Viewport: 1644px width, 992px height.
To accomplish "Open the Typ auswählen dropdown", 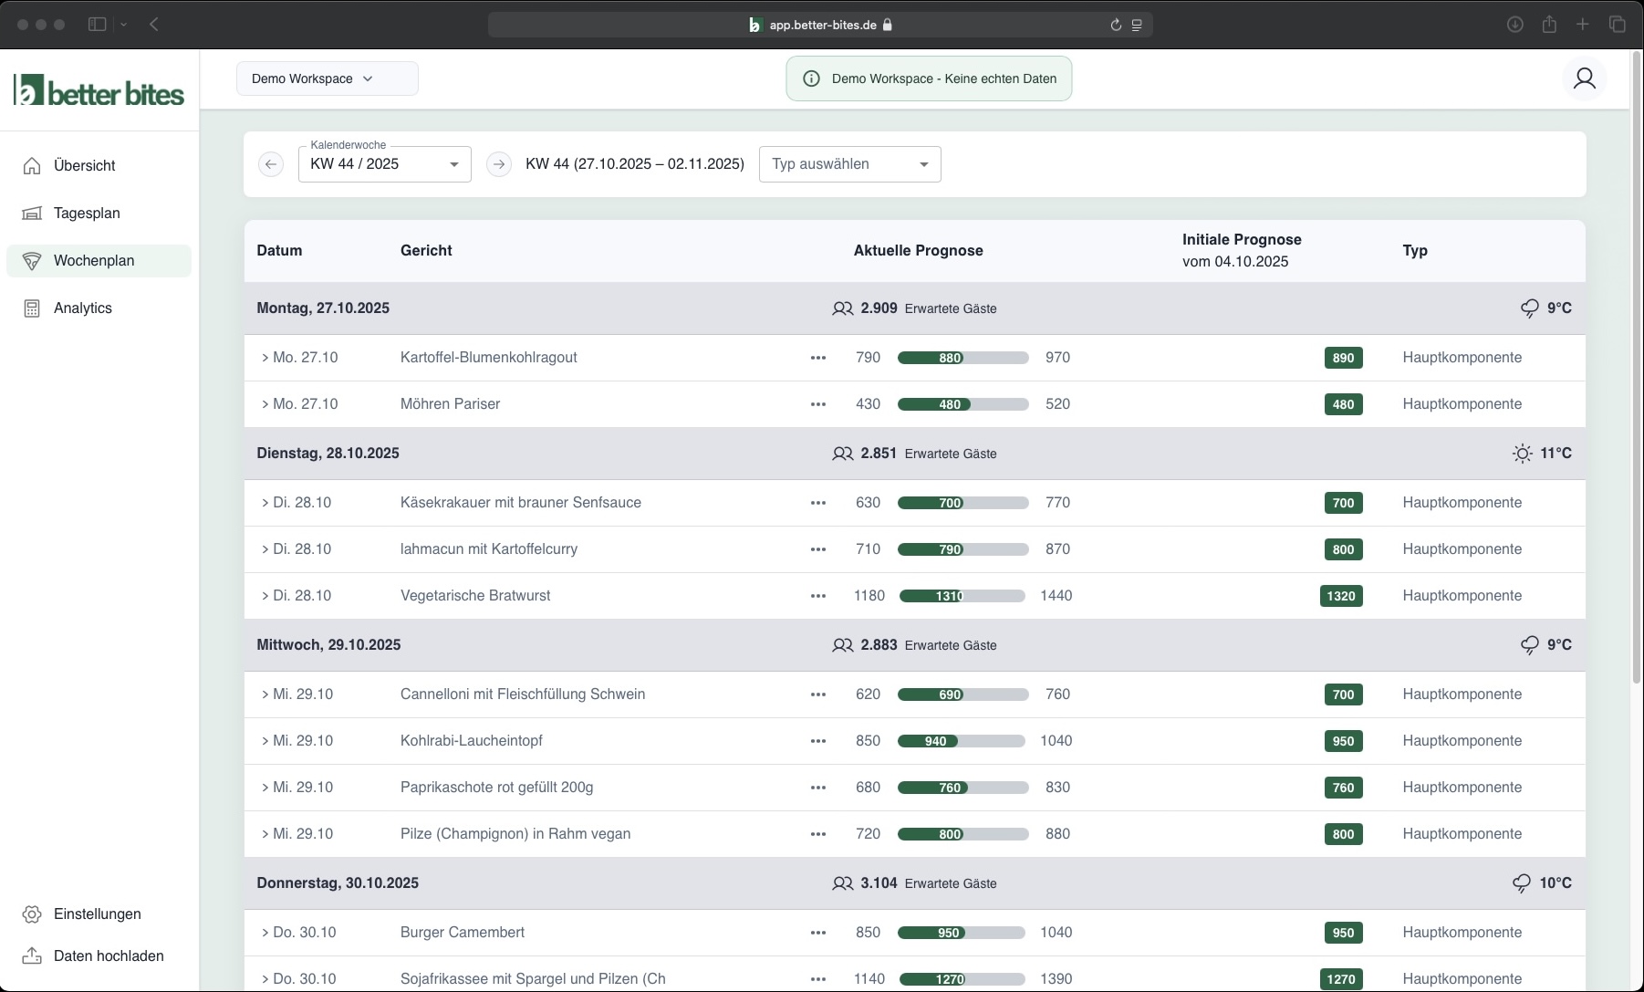I will pyautogui.click(x=849, y=164).
